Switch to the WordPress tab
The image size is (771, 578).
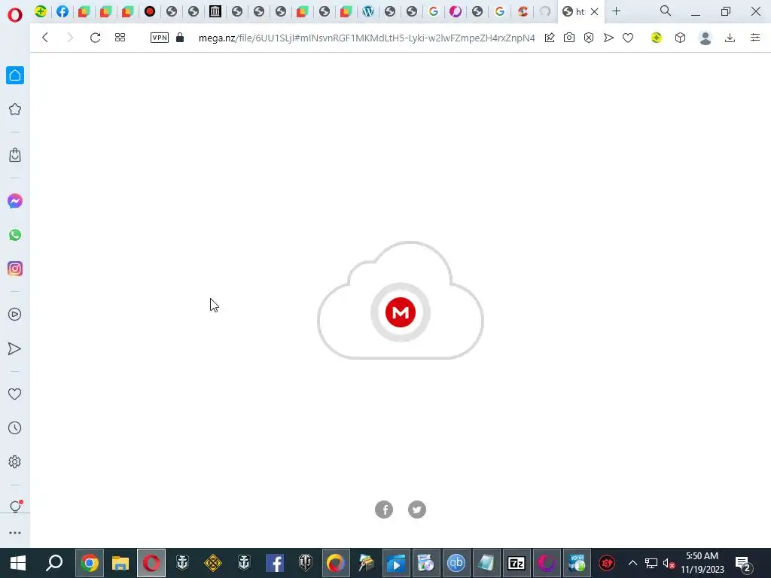coord(367,11)
